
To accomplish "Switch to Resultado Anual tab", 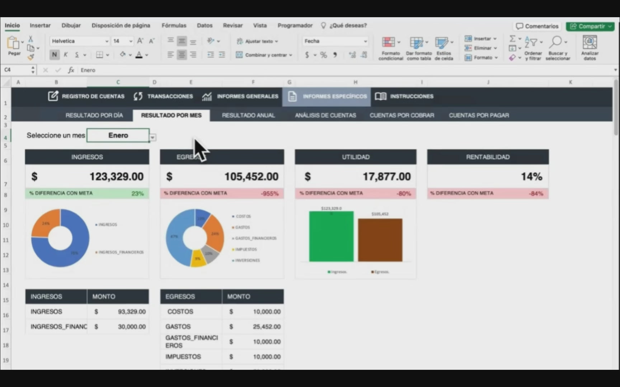I will point(248,115).
